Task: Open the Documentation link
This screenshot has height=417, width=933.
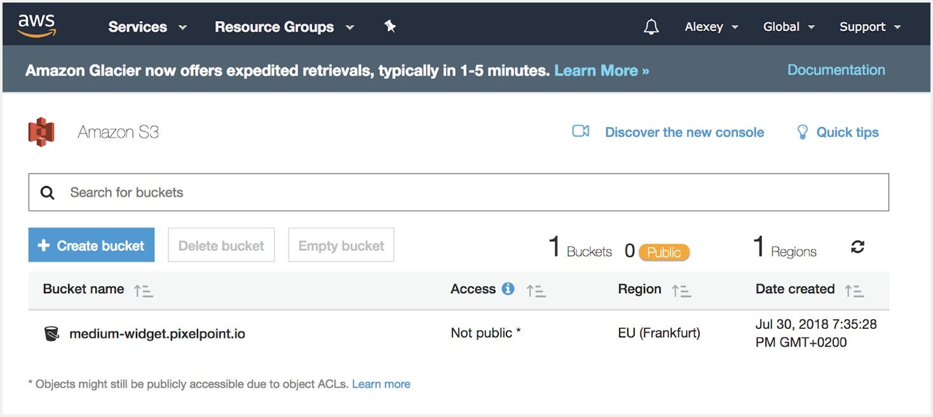Action: pyautogui.click(x=836, y=70)
